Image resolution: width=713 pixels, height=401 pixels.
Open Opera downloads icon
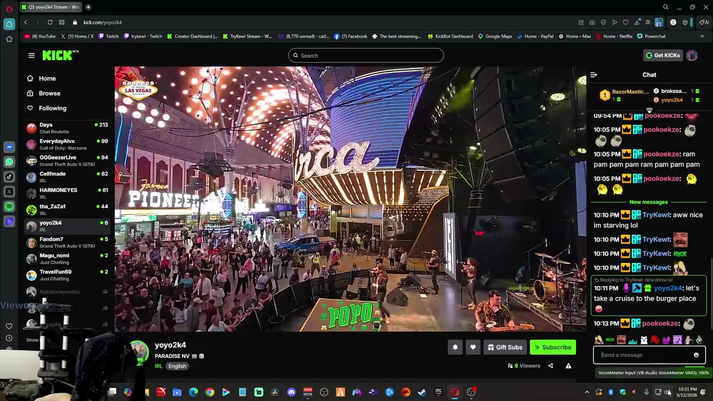click(637, 22)
